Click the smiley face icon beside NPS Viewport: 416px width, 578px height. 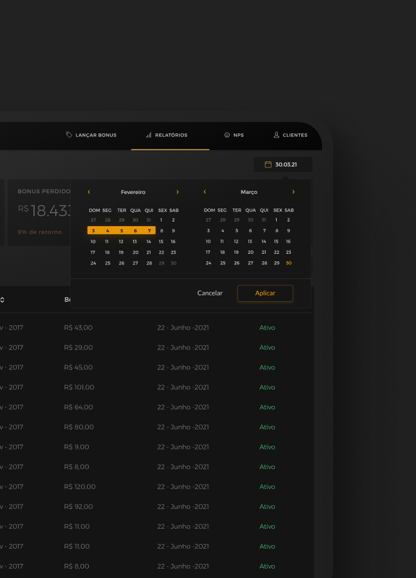(227, 135)
